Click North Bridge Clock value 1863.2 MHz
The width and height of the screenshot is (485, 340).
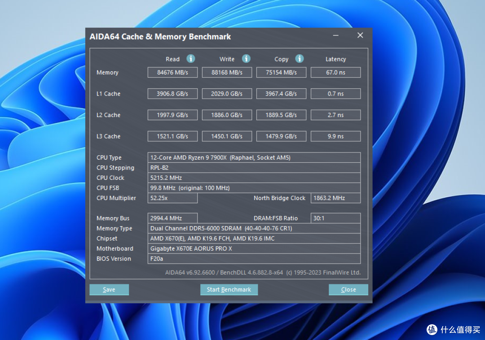tap(335, 198)
